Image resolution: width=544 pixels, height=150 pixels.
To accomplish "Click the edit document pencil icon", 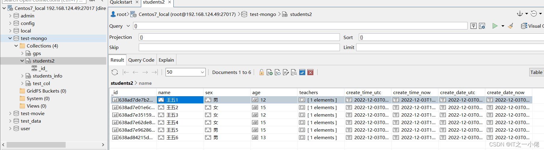I will pyautogui.click(x=286, y=72).
